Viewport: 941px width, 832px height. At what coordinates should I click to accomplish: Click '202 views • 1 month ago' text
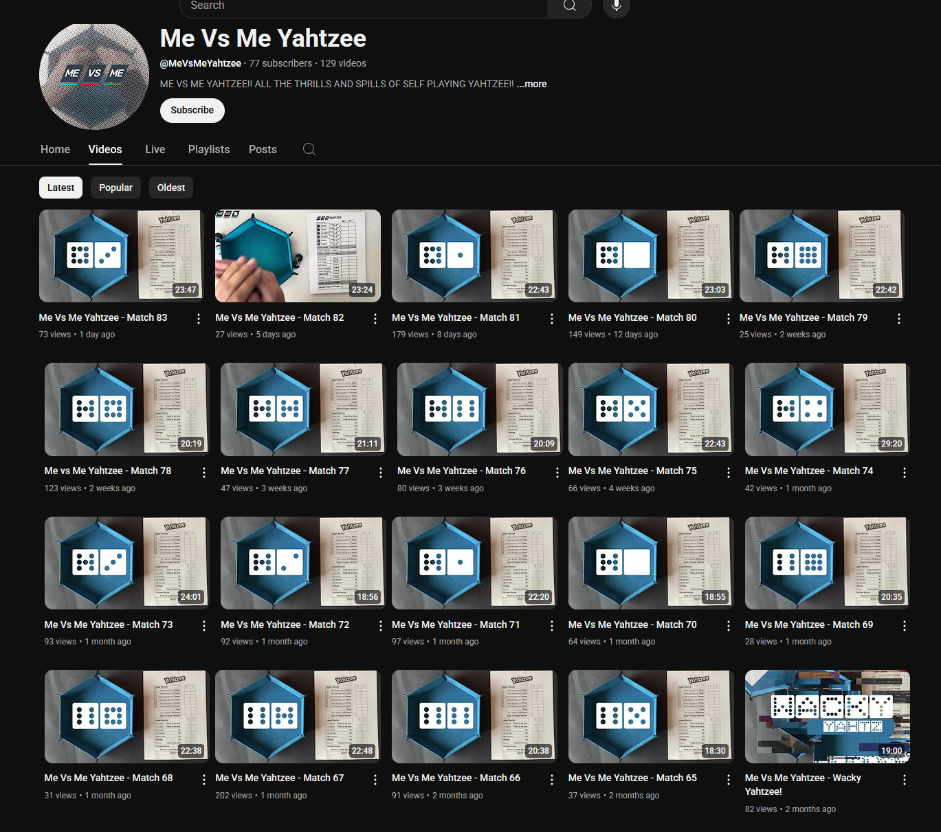[x=261, y=796]
